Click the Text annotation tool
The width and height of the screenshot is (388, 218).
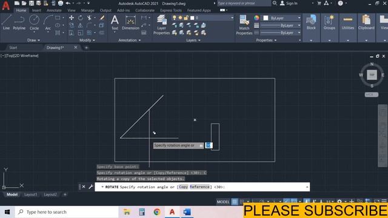point(115,22)
